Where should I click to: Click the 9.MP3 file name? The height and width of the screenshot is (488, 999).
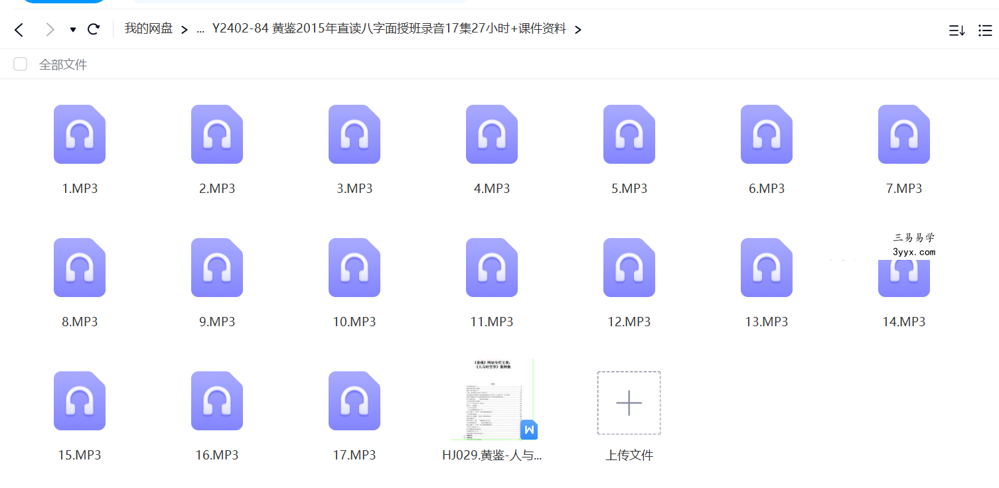pos(217,322)
